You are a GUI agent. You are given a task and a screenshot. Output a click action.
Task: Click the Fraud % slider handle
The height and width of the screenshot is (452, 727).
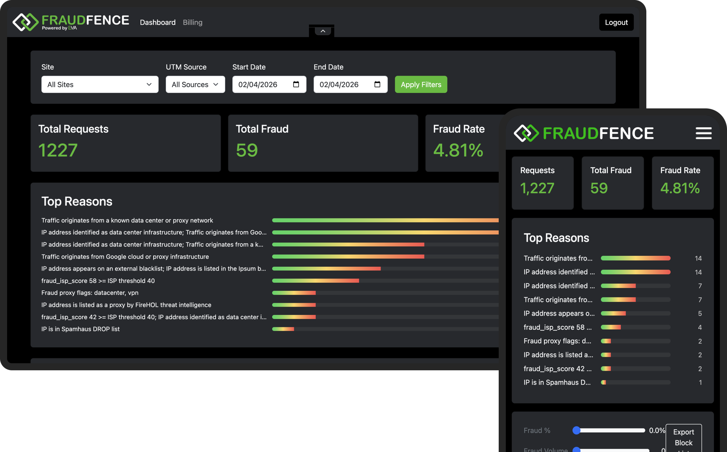tap(576, 430)
